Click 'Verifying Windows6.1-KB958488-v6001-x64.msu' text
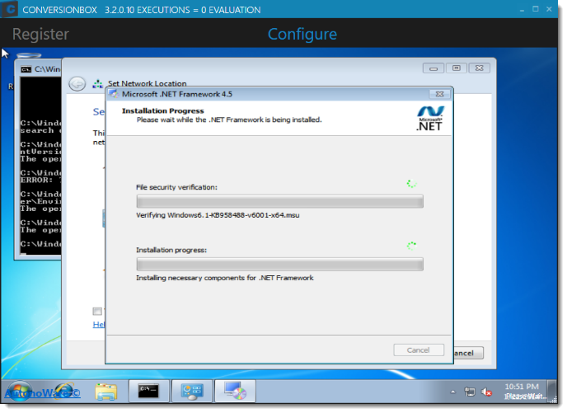The height and width of the screenshot is (413, 567). (218, 215)
